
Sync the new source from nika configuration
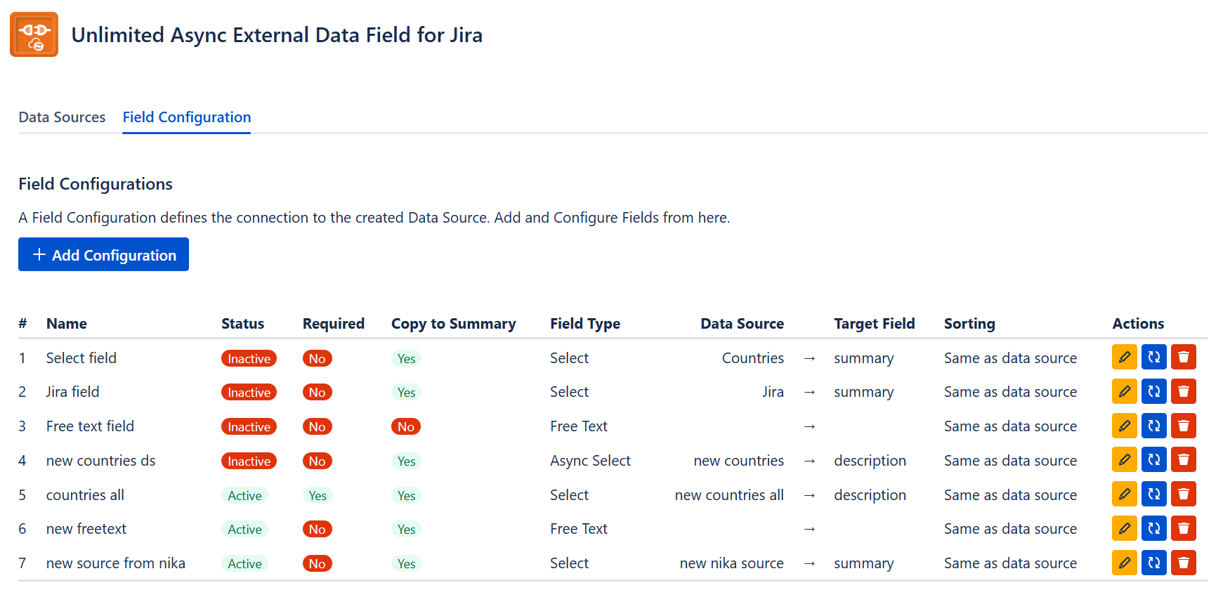tap(1153, 563)
